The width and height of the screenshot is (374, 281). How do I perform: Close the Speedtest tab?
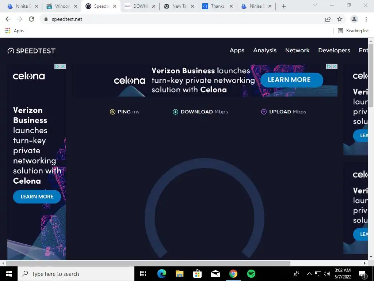click(115, 6)
